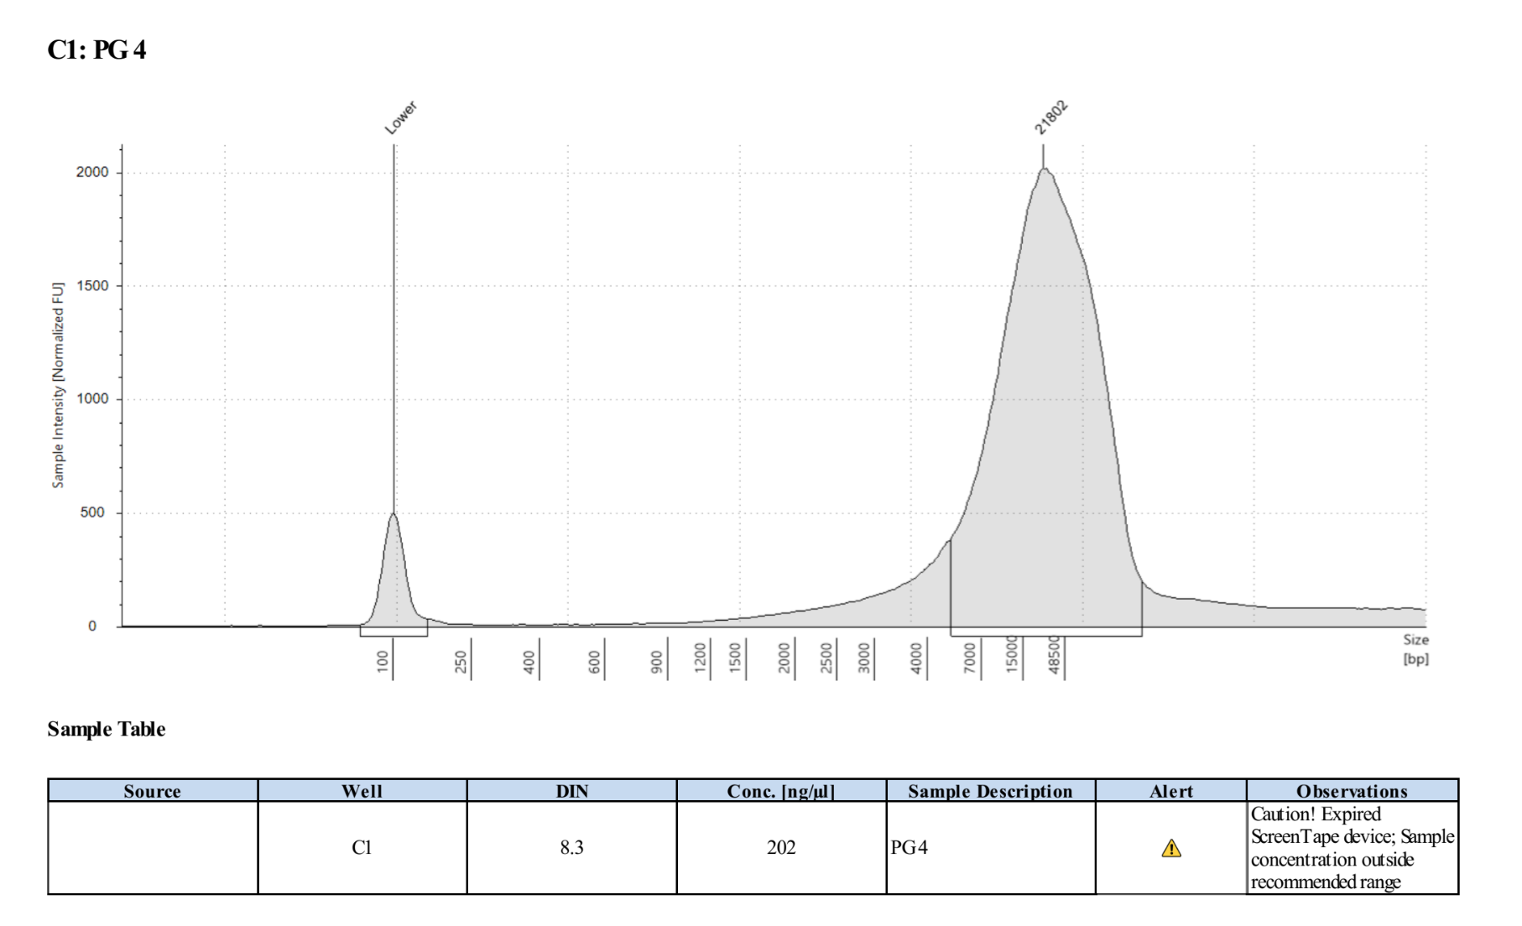
Task: Click the Source column header
Action: click(153, 791)
